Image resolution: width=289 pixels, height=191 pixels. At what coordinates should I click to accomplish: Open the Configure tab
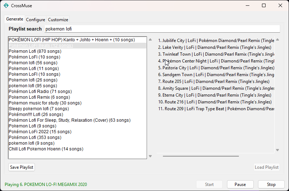(x=35, y=20)
